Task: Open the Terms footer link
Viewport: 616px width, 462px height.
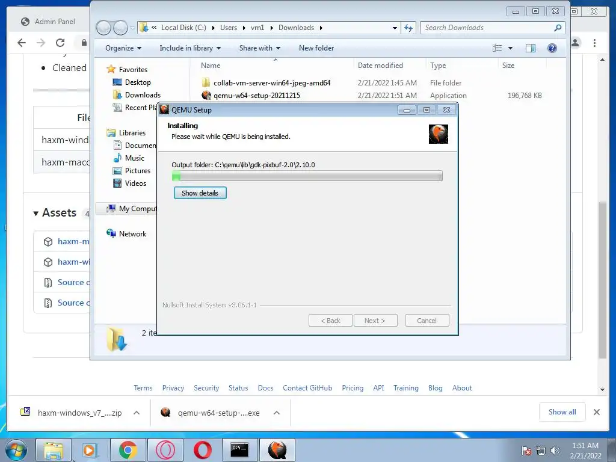Action: [143, 388]
